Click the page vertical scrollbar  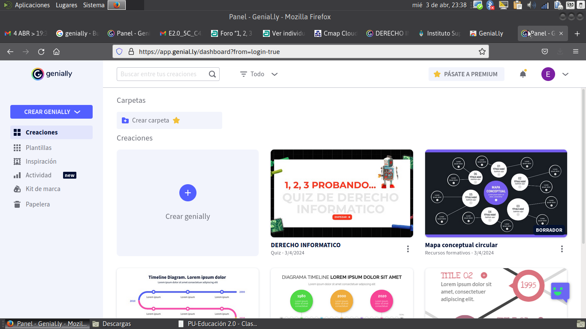583,167
